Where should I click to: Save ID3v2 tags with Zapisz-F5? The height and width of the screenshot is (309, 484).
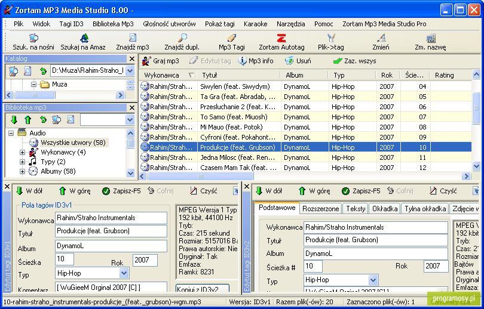(x=361, y=191)
